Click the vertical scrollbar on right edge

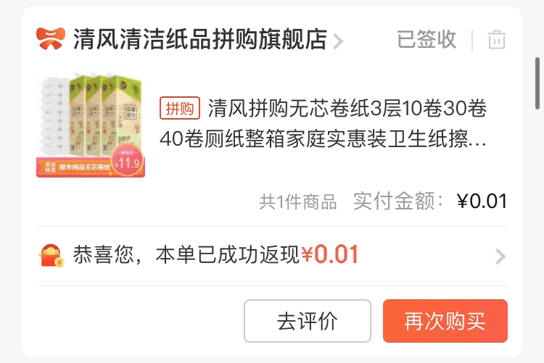pyautogui.click(x=537, y=83)
